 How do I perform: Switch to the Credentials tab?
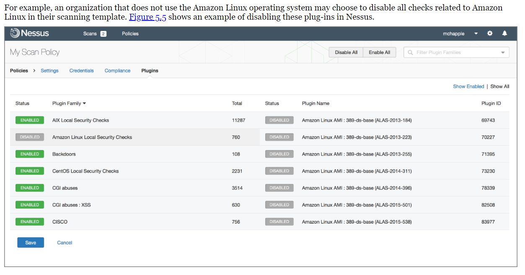[x=82, y=71]
